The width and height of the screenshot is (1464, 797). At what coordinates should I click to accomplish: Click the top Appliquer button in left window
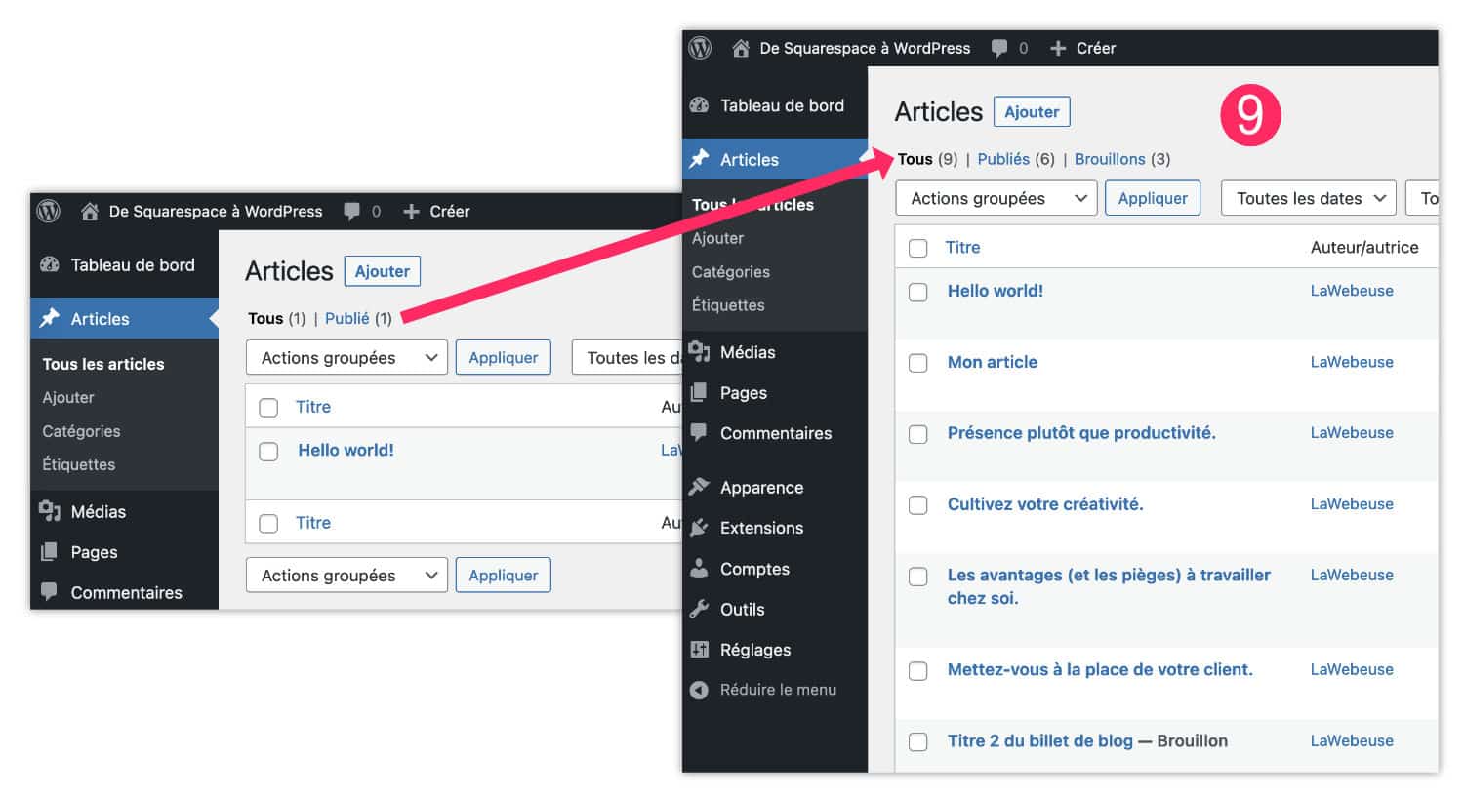(504, 358)
